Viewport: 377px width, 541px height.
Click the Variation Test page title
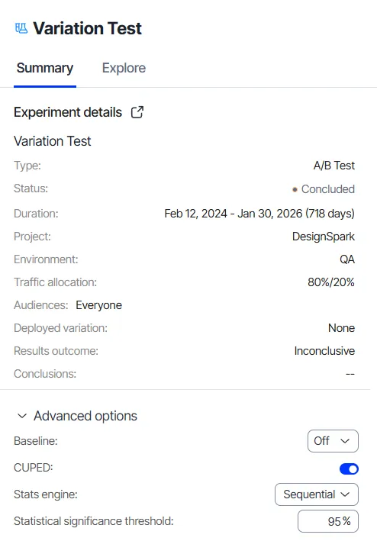click(x=87, y=28)
